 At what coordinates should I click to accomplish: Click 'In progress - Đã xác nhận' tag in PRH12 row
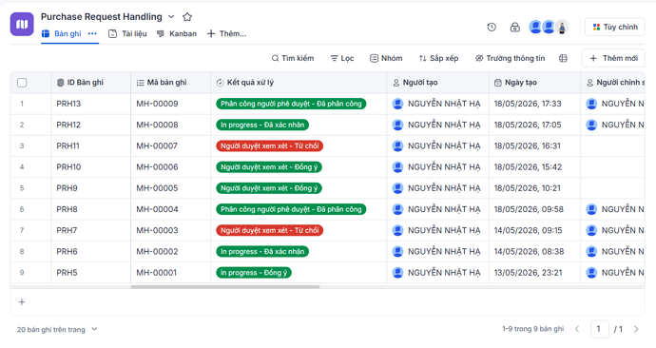click(262, 125)
